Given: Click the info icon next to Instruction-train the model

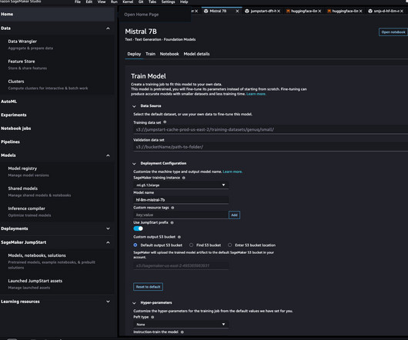Looking at the screenshot, I should pyautogui.click(x=182, y=332).
